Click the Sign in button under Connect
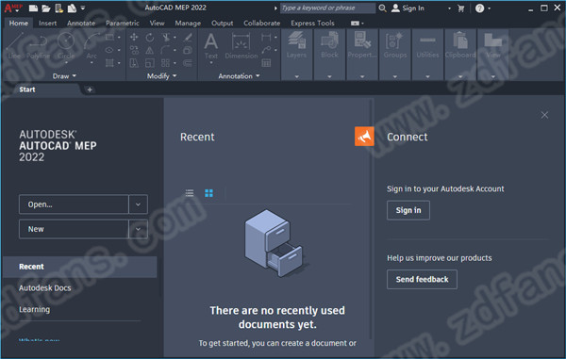The width and height of the screenshot is (566, 359). click(408, 210)
